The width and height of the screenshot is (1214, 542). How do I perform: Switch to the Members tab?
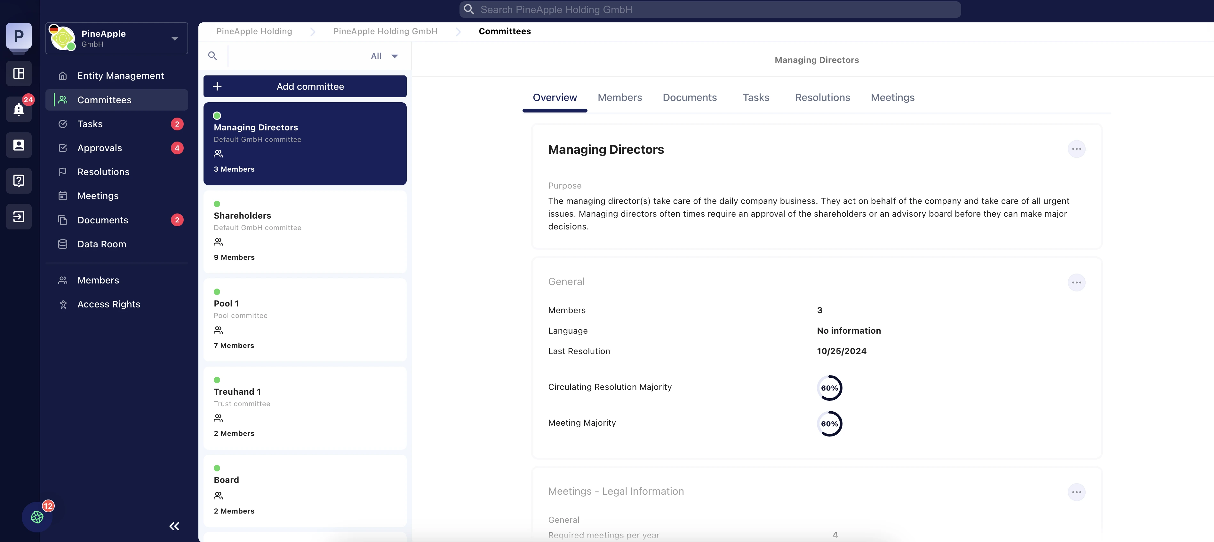coord(619,97)
